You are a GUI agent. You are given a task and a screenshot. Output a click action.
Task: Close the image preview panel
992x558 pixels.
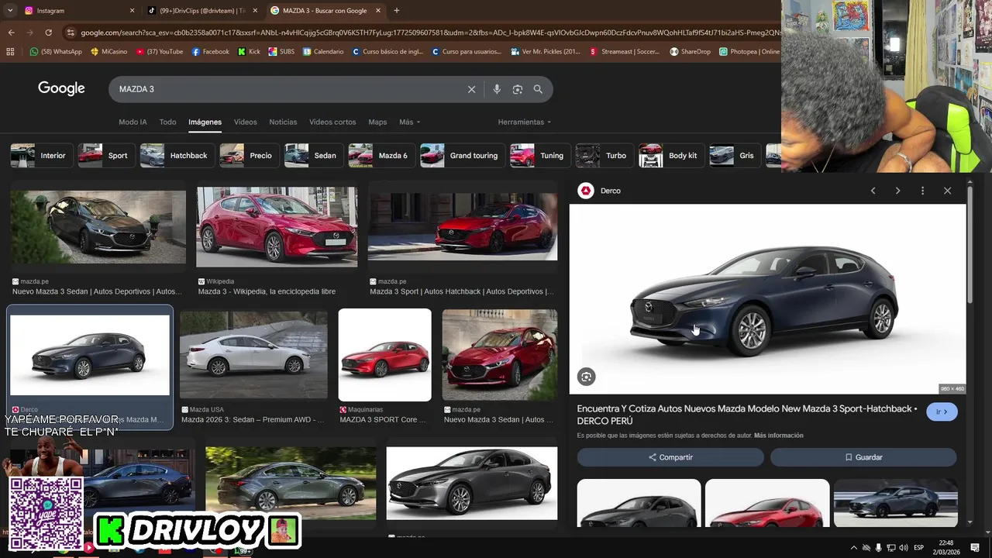click(947, 191)
